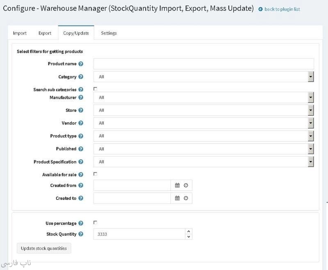Toggle the Use percentage checkbox
328x270 pixels.
coord(95,222)
